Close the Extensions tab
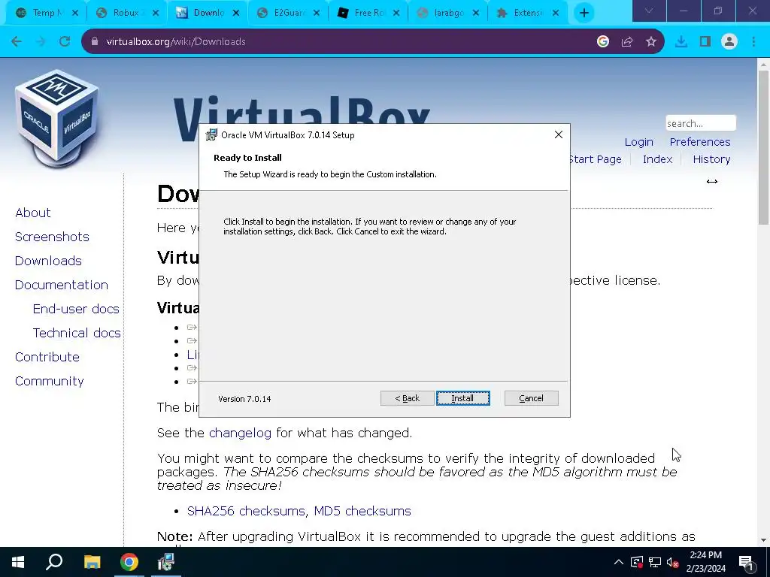The image size is (770, 577). pos(556,14)
